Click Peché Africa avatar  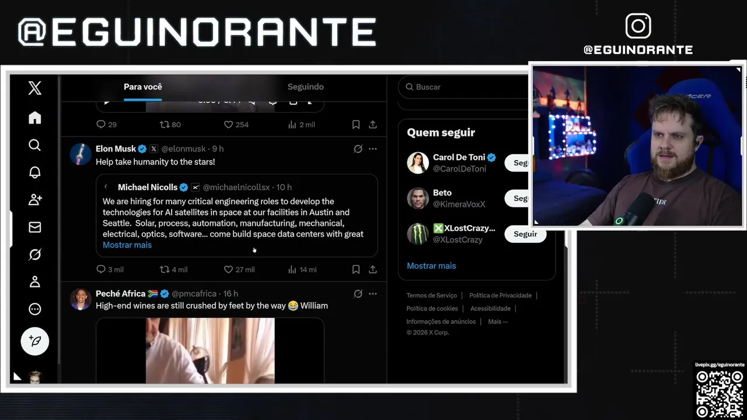click(81, 299)
